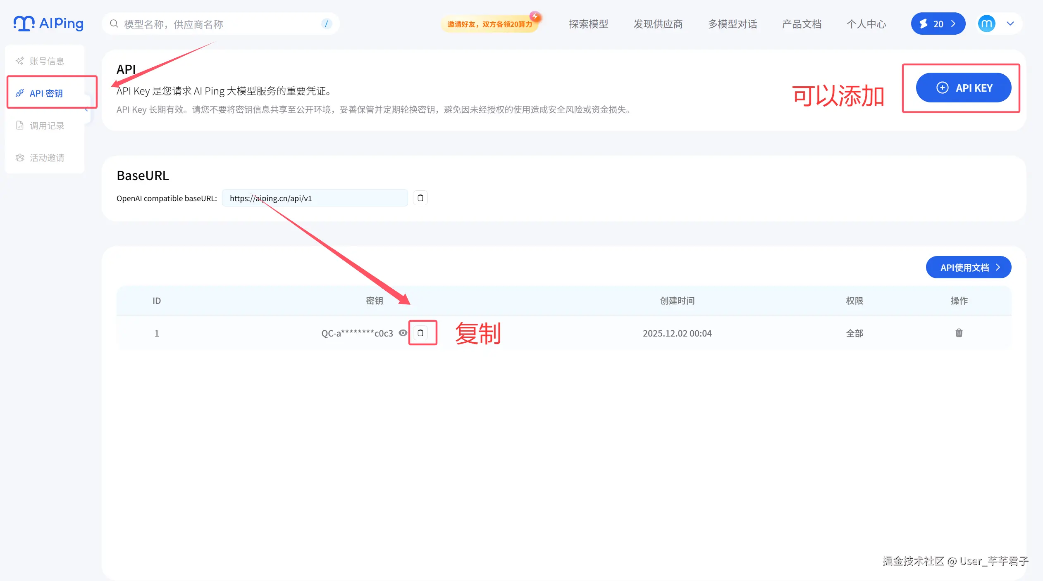This screenshot has height=581, width=1043.
Task: Focus the model name search field
Action: [x=219, y=24]
